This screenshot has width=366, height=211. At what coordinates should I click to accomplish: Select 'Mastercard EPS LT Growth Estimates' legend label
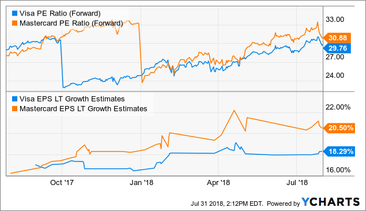[84, 109]
